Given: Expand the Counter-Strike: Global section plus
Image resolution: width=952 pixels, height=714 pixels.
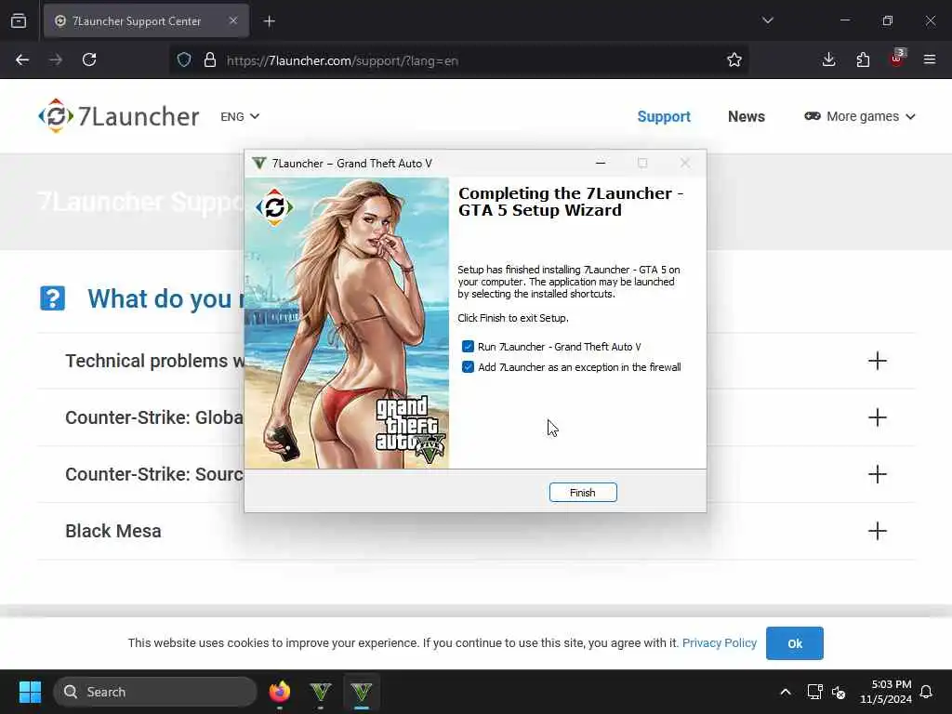Looking at the screenshot, I should click(x=878, y=417).
